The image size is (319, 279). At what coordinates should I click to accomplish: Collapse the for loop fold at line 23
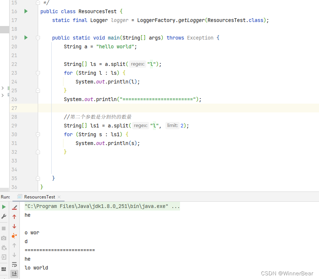coord(38,73)
